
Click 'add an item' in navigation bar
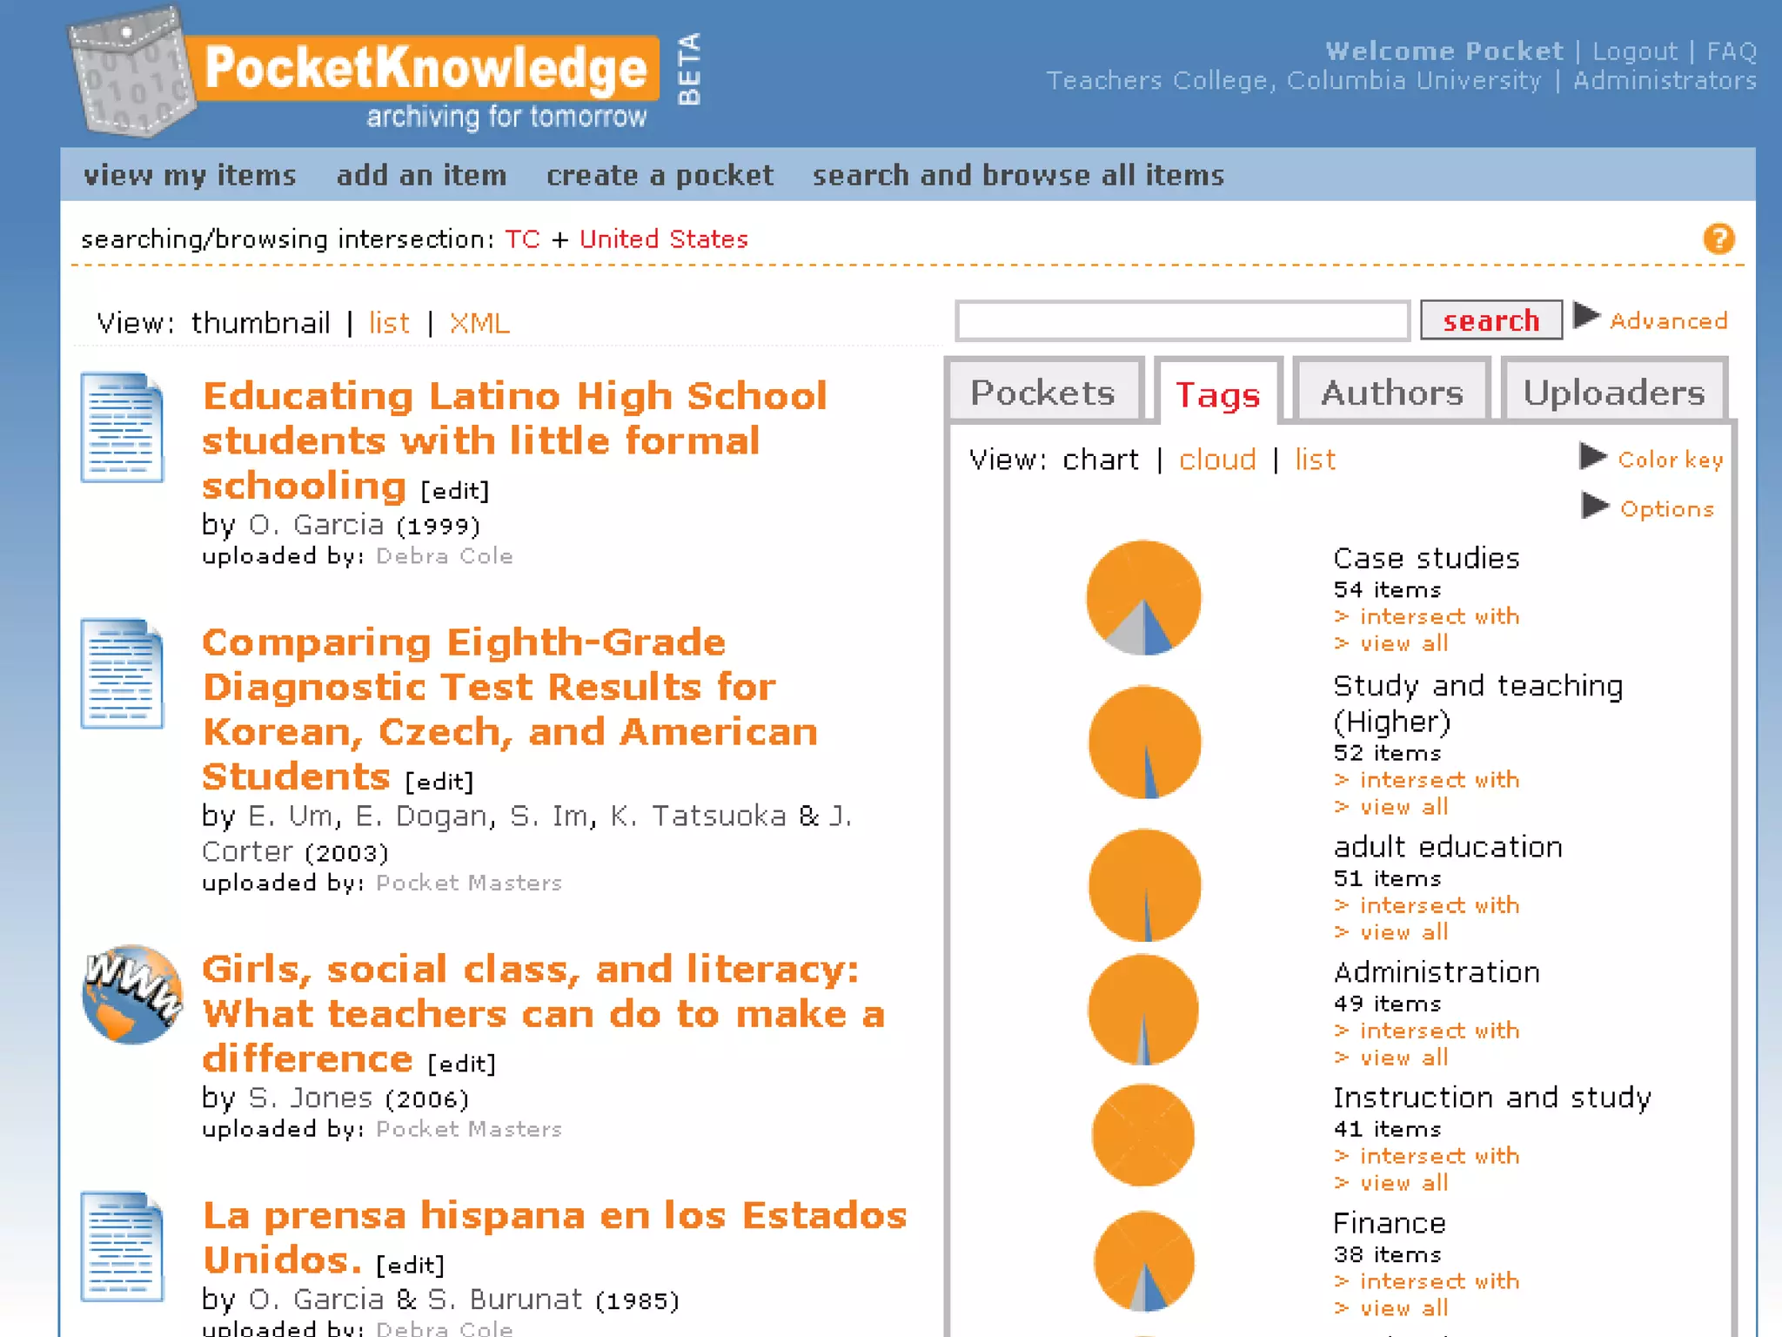tap(421, 175)
